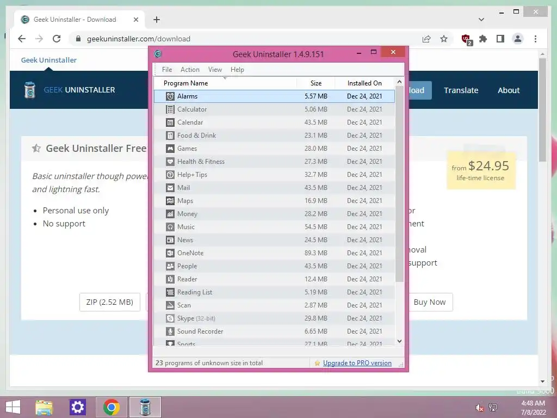
Task: Select the People app icon
Action: pos(170,266)
